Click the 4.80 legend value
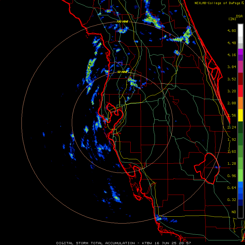 232,30
